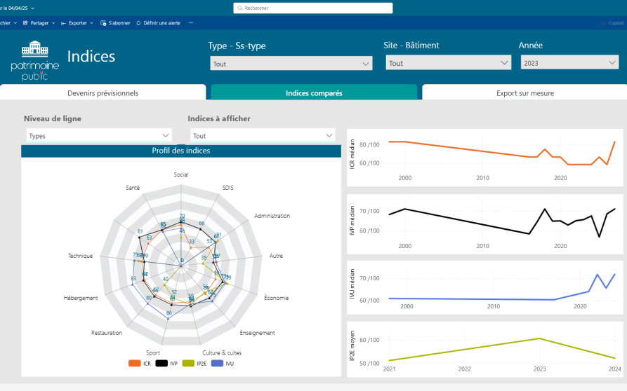Click the Économie axis label
Image resolution: width=627 pixels, height=391 pixels.
coord(277,298)
